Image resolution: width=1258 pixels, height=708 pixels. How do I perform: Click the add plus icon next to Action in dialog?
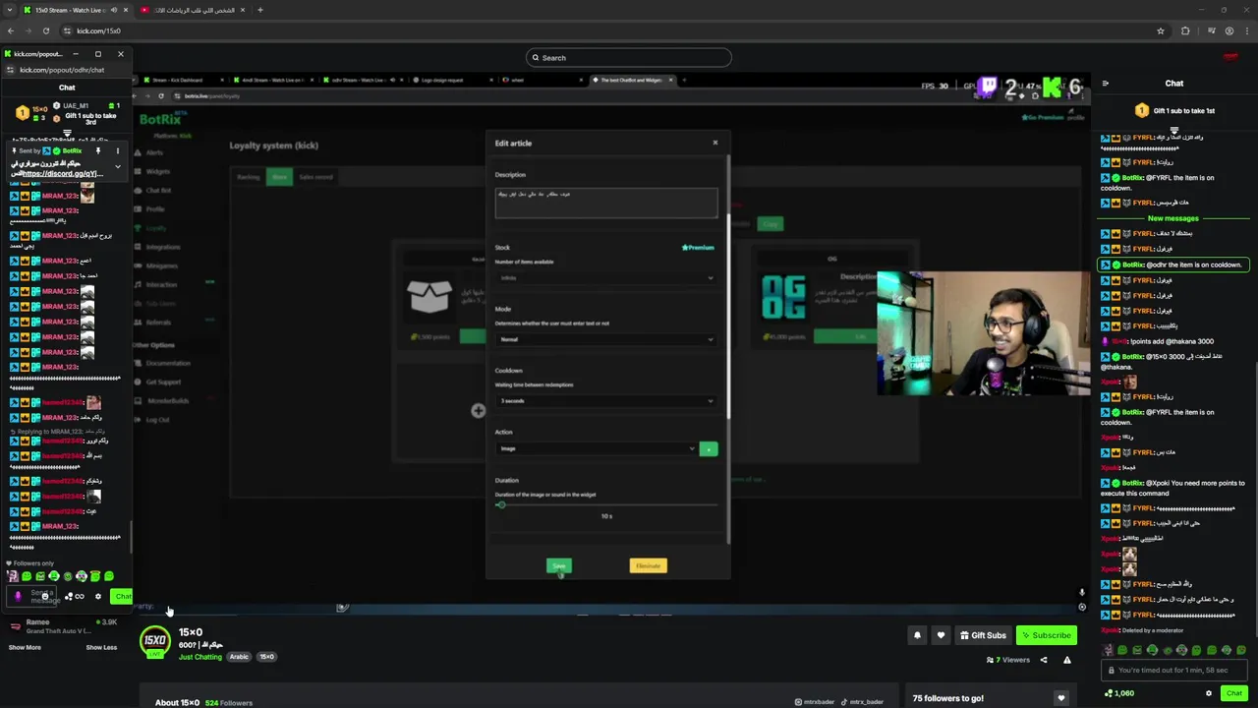tap(708, 449)
